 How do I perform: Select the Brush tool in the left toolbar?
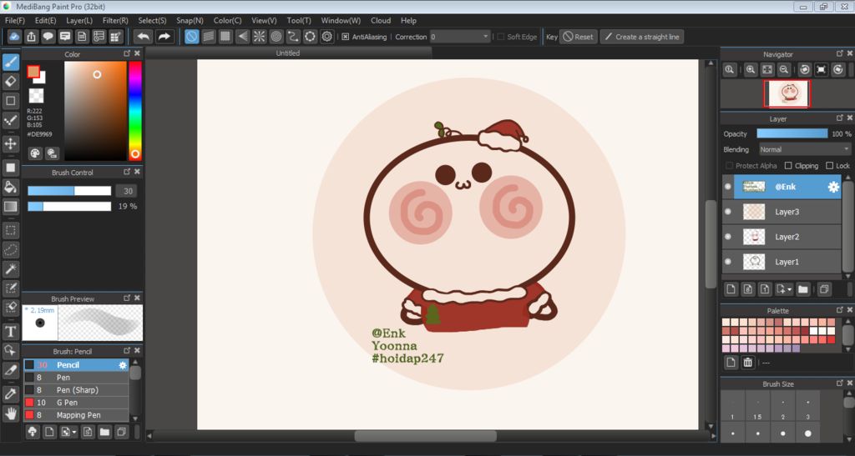pyautogui.click(x=10, y=62)
